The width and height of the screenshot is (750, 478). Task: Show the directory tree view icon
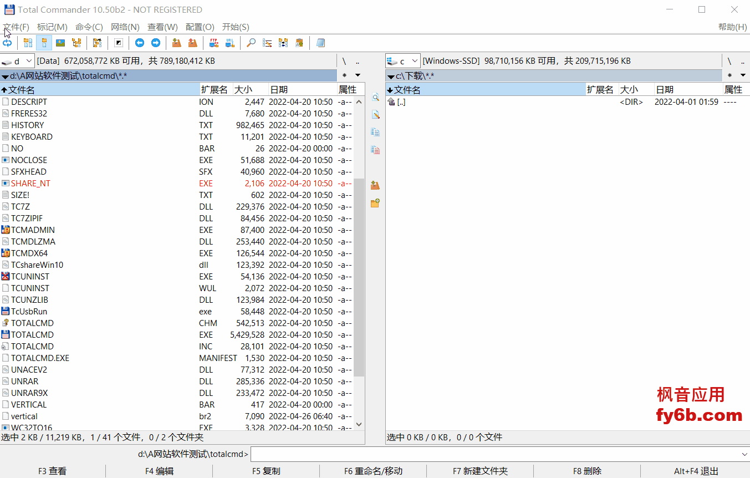(x=76, y=43)
